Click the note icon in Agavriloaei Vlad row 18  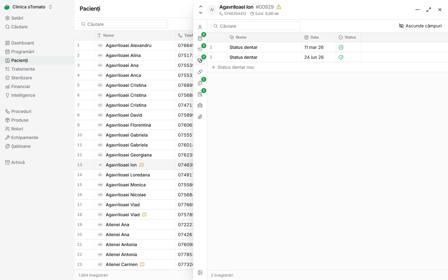pos(144,215)
